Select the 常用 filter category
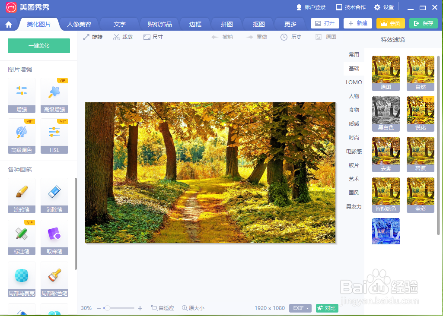The width and height of the screenshot is (443, 316). 354,55
